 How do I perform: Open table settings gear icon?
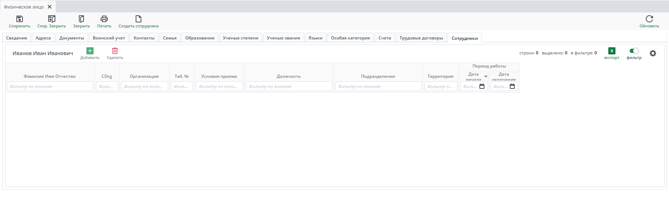653,53
